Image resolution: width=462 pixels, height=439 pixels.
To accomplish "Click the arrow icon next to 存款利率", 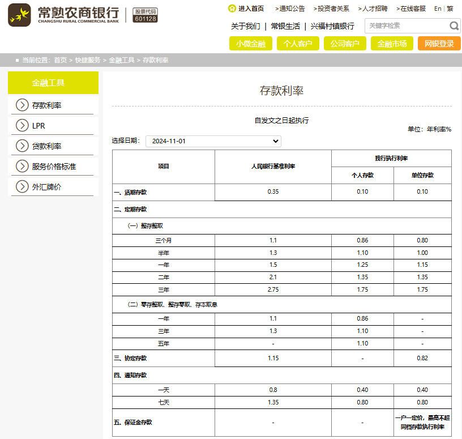I will point(22,105).
